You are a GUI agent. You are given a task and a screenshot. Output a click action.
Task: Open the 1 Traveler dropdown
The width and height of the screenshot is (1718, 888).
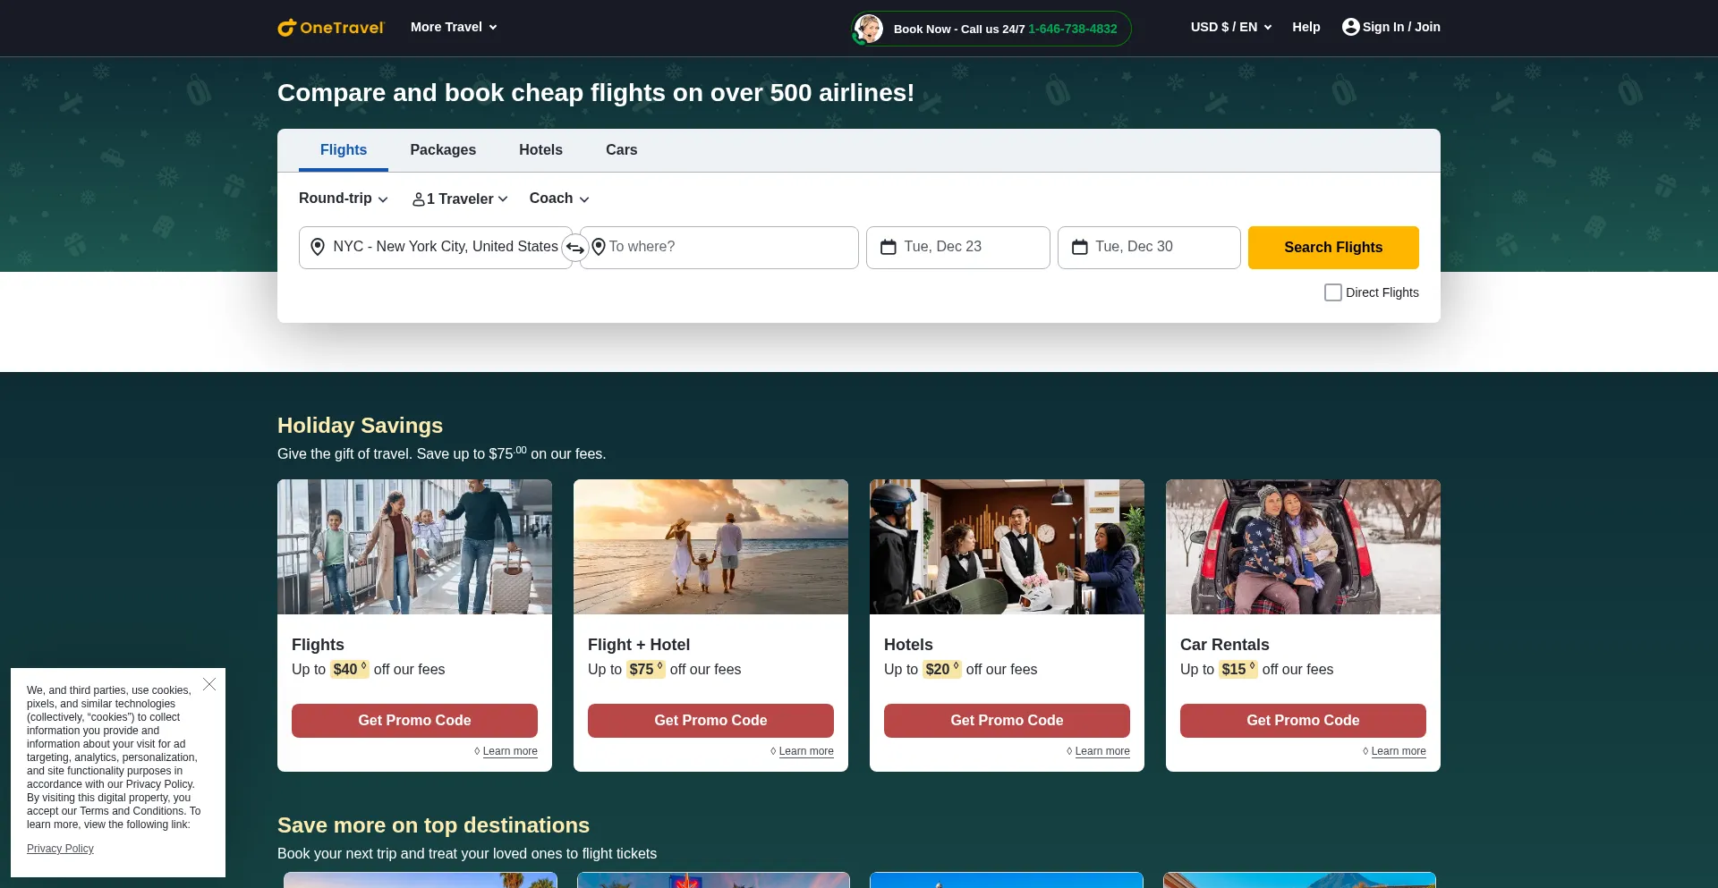[x=460, y=199]
